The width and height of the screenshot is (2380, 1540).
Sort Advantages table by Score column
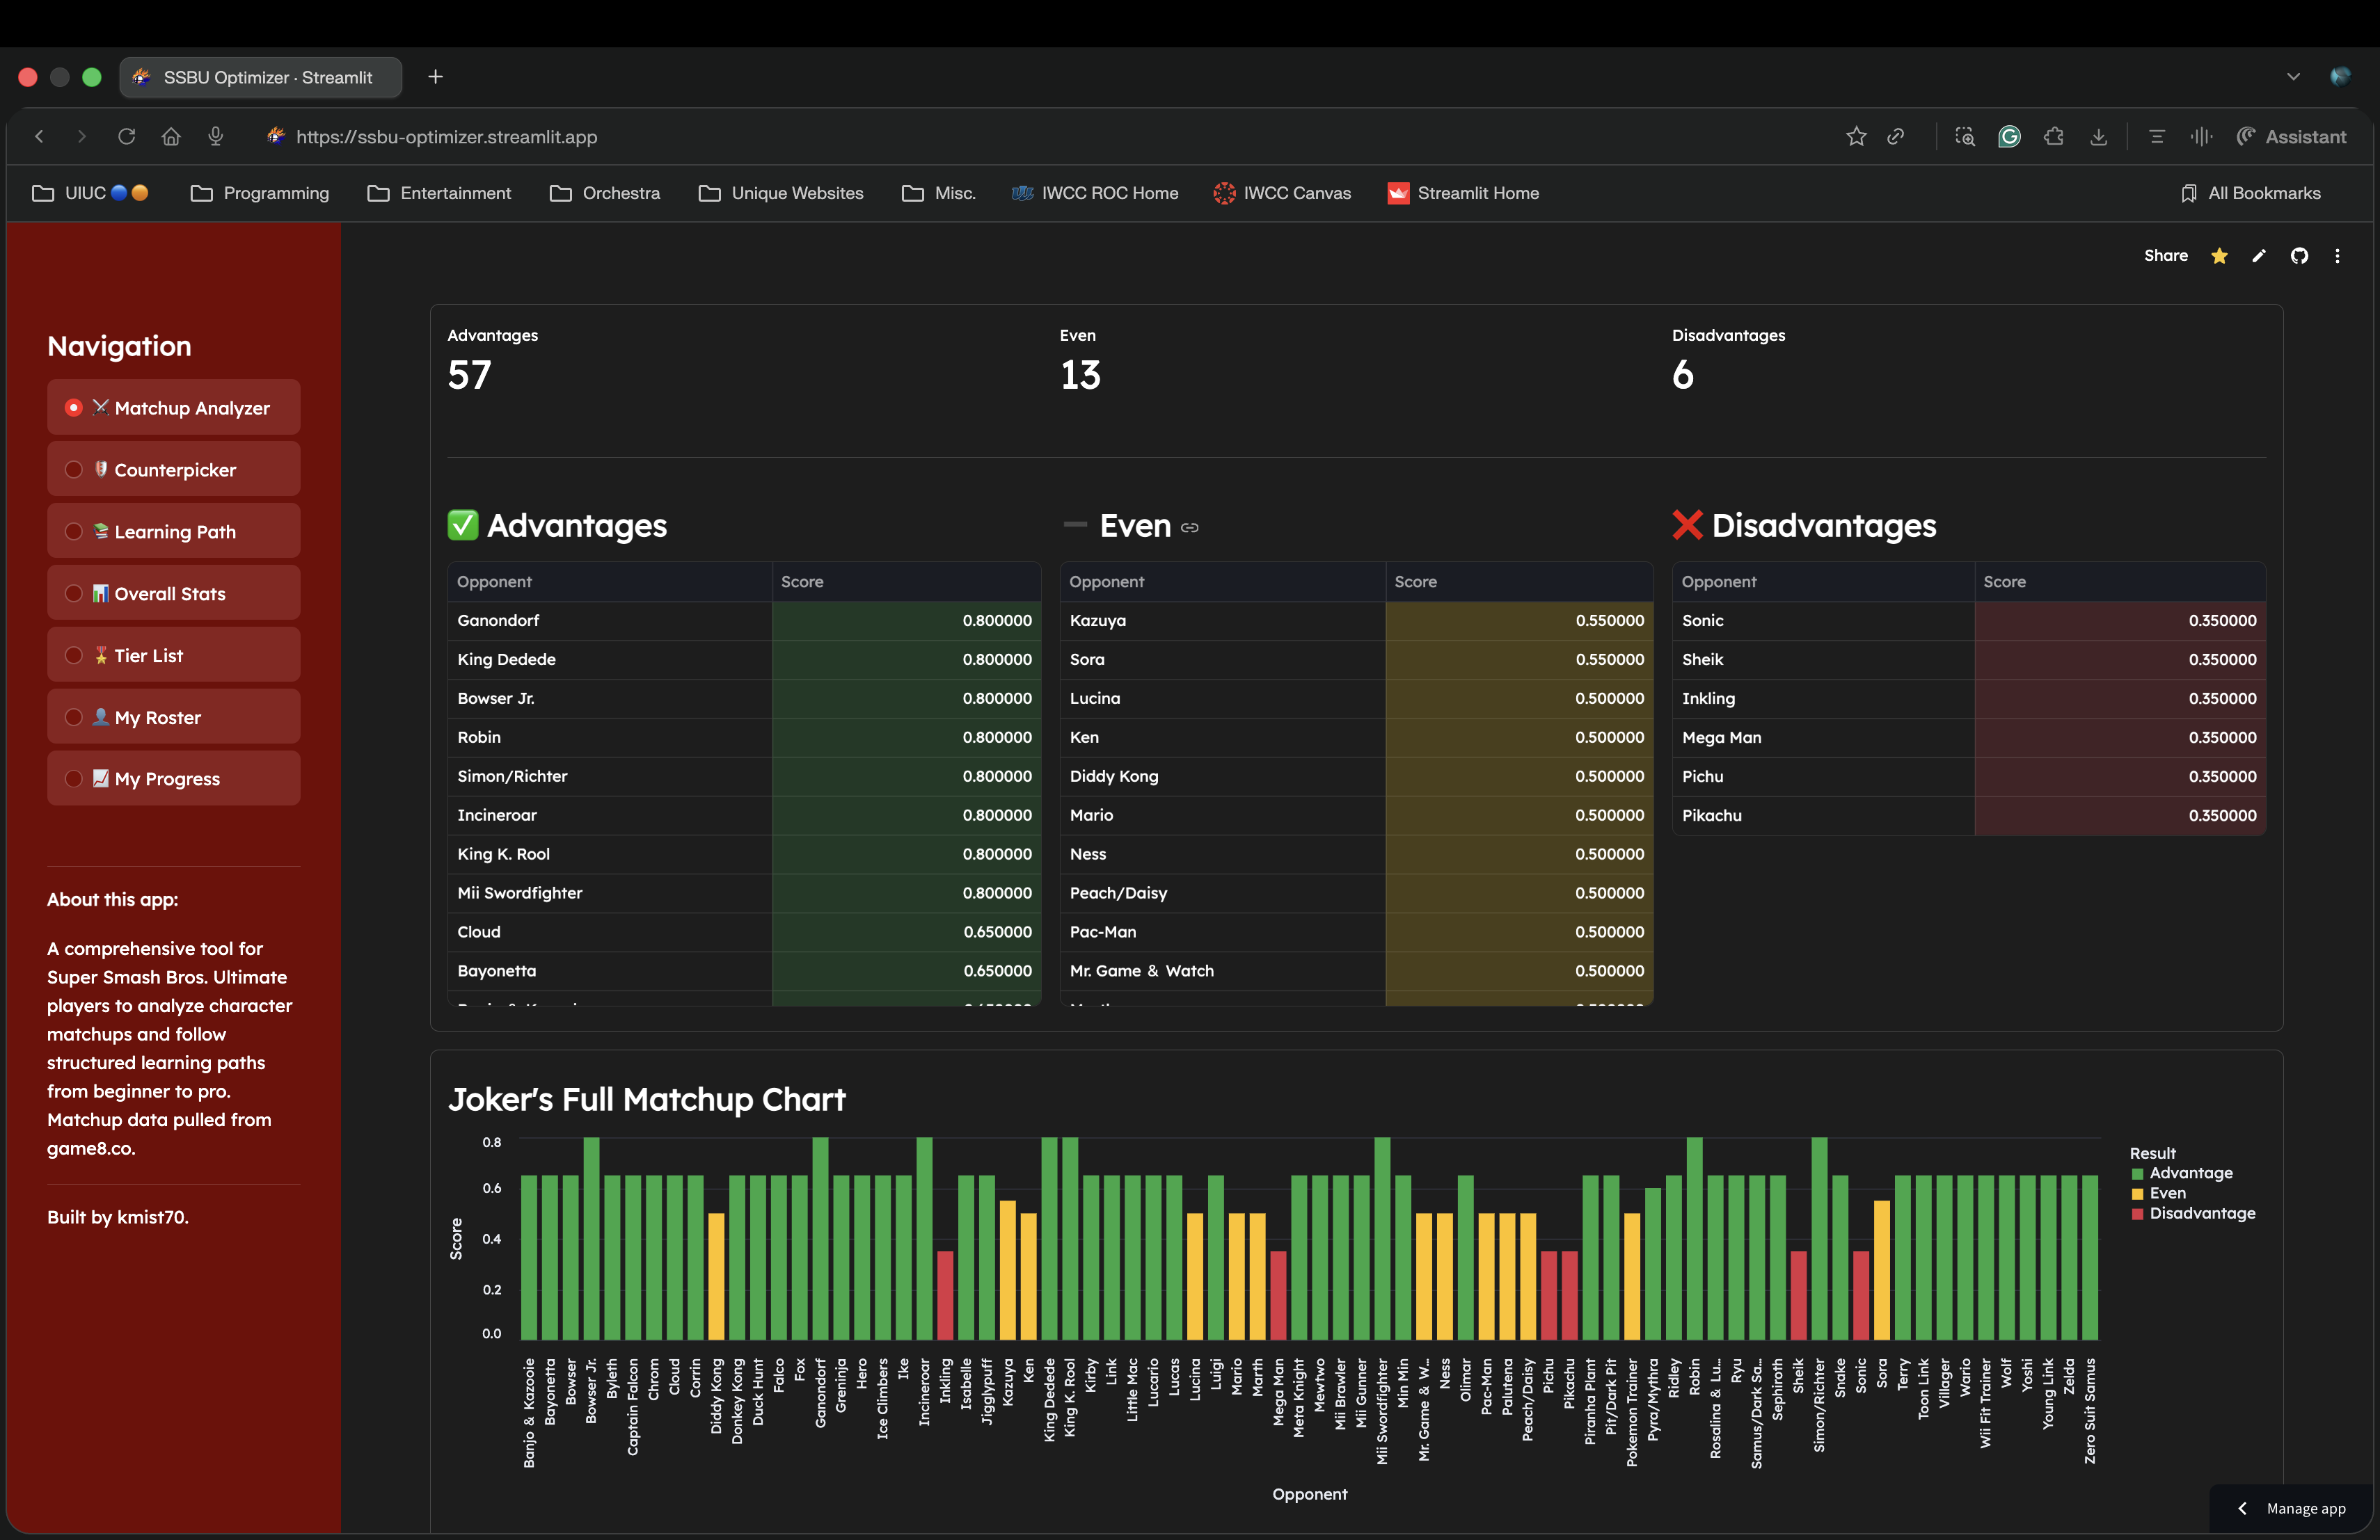point(906,581)
